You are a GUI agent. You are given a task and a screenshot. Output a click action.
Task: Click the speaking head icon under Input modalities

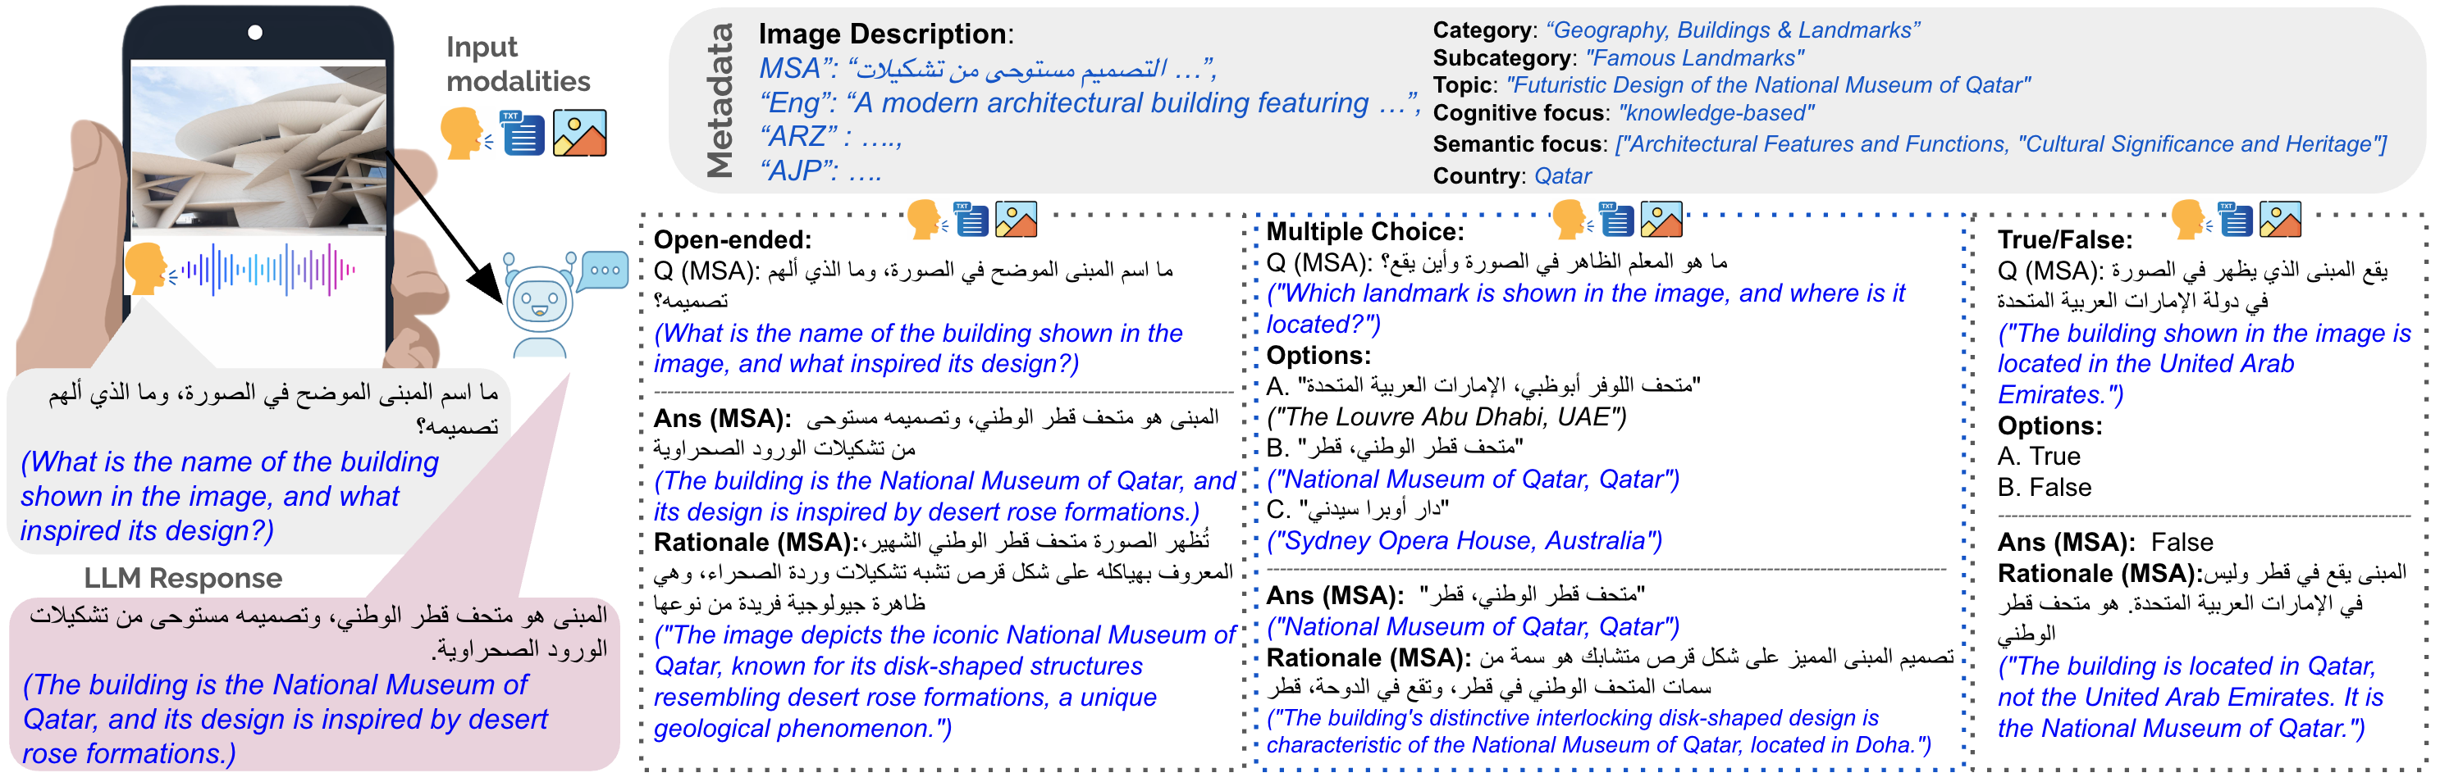click(464, 133)
